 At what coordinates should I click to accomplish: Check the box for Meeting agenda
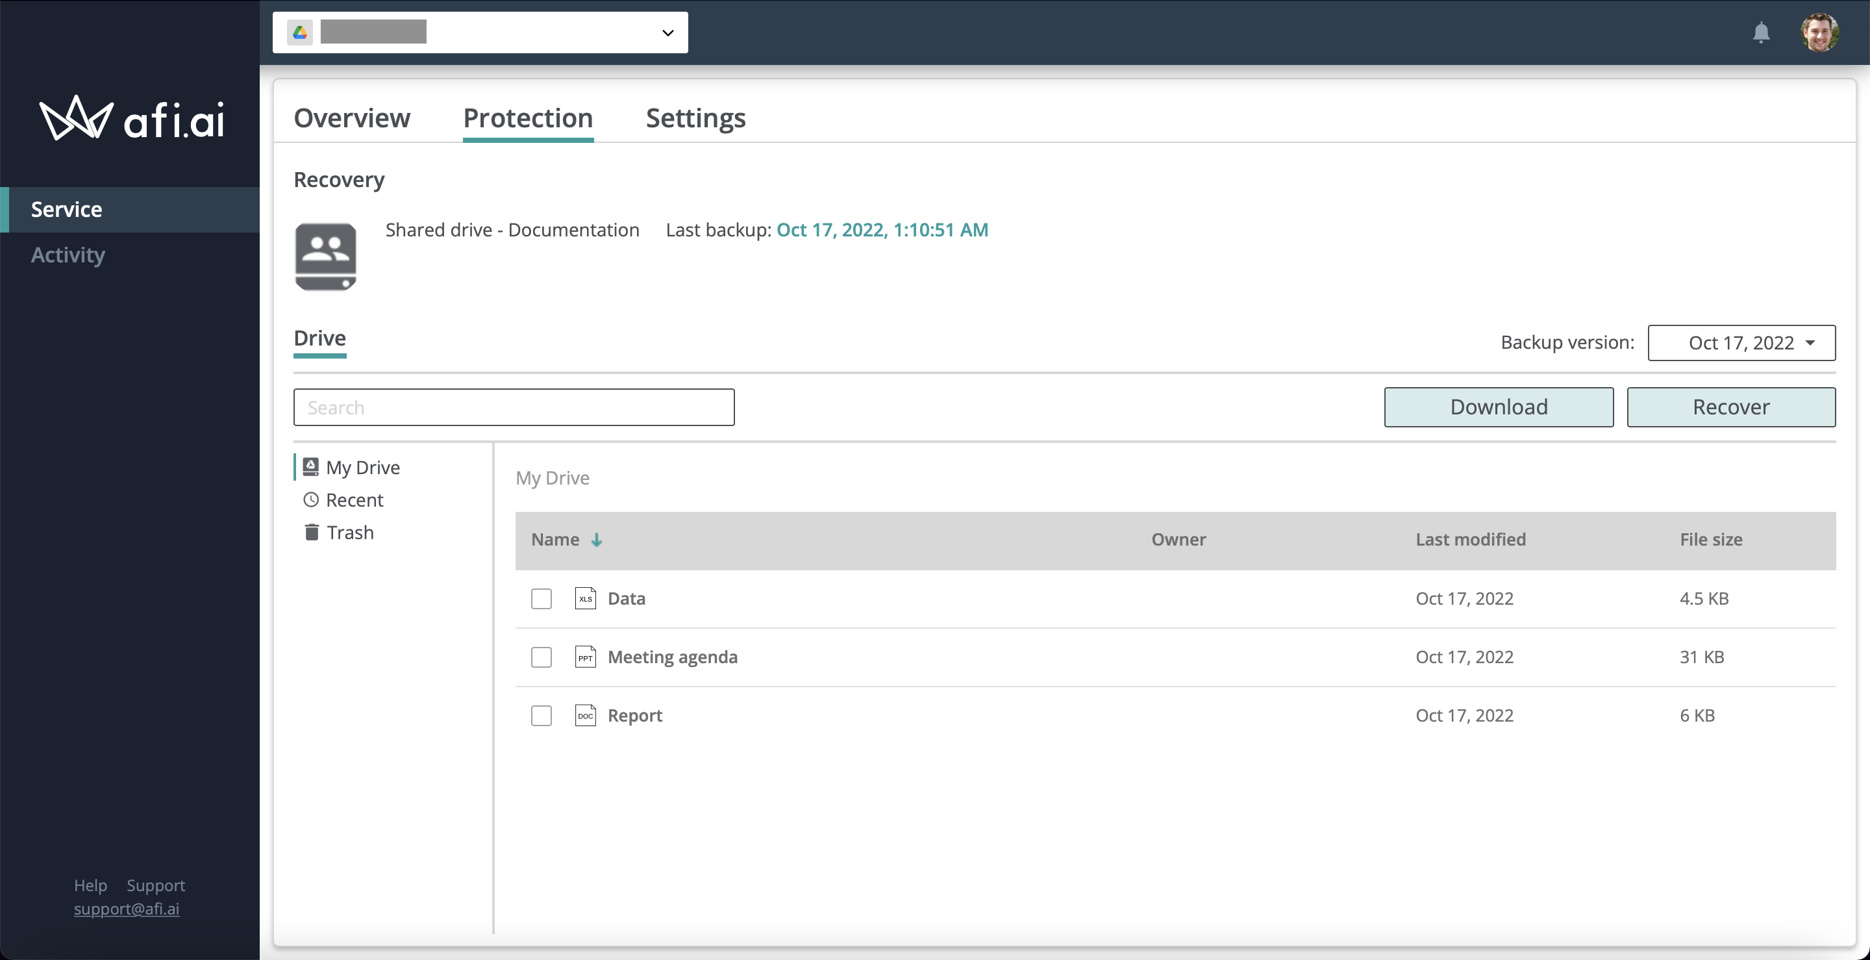542,657
